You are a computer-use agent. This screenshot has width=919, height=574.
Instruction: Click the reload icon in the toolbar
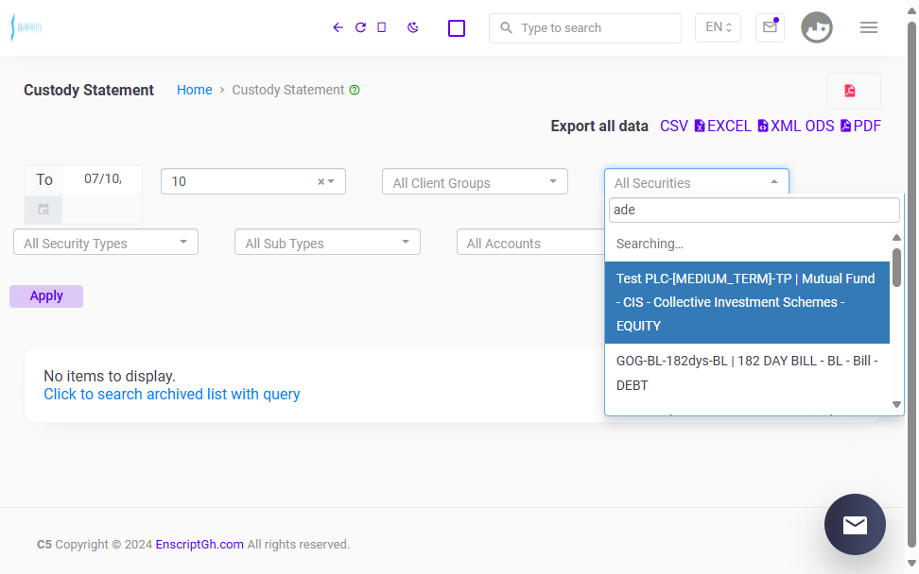360,27
